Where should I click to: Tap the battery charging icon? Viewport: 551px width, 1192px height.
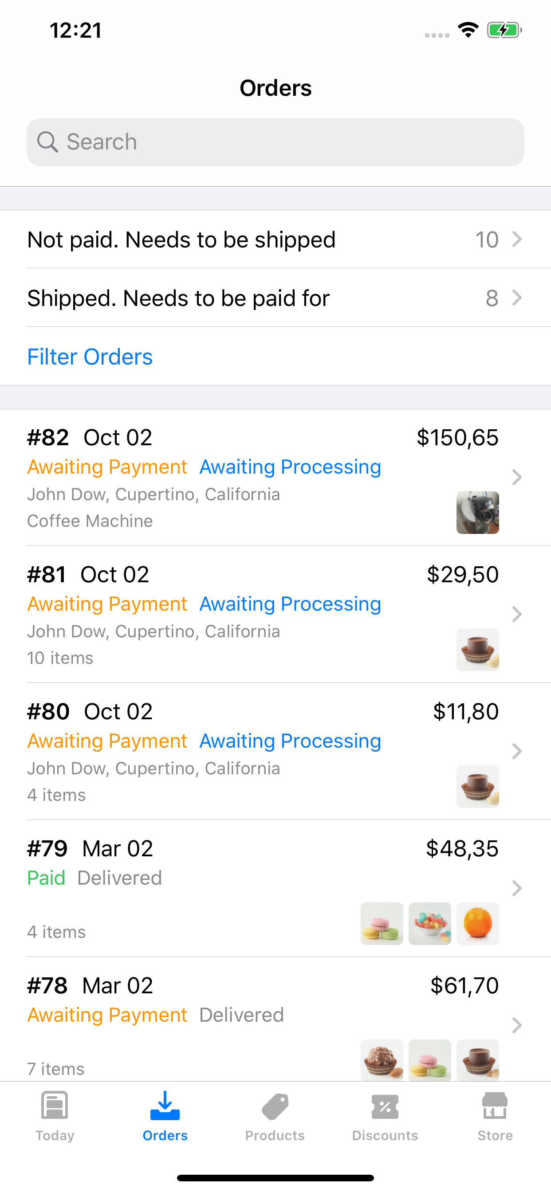[x=504, y=31]
